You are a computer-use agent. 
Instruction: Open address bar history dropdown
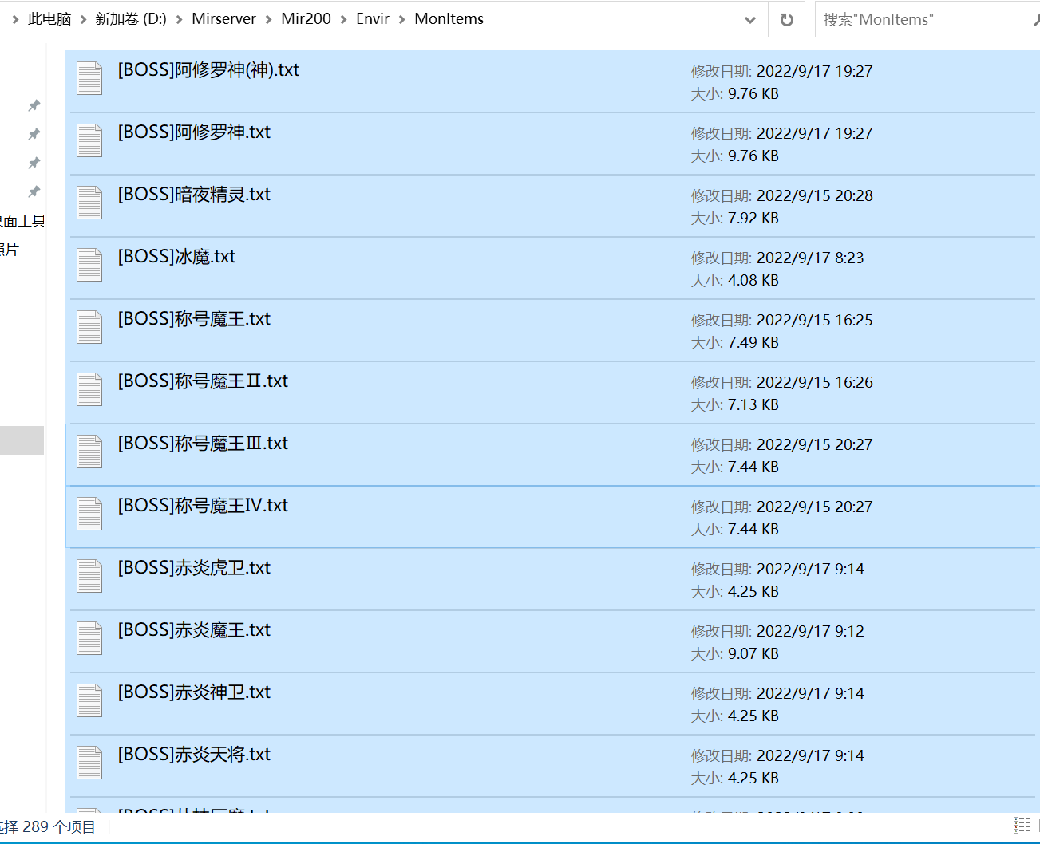click(x=750, y=20)
